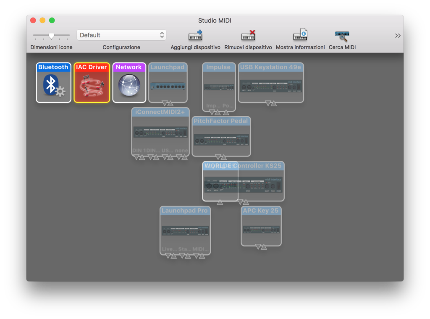Open the Configurazione dropdown showing Default
Screen dimensions: 430x319
[x=121, y=35]
